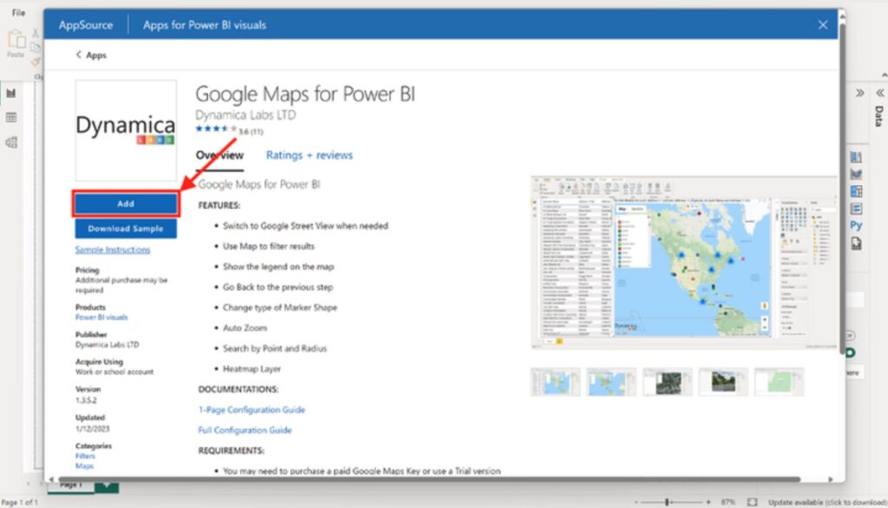Open the Table view icon in sidebar
The height and width of the screenshot is (508, 888).
point(11,118)
